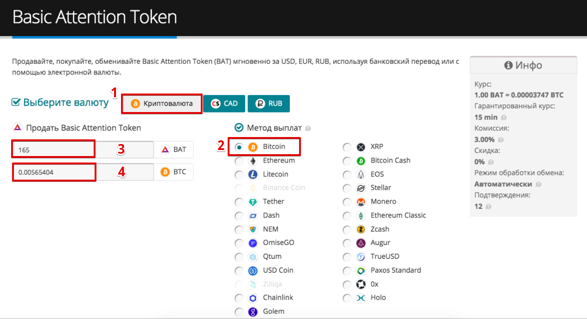Click the USD Coin icon
Screen dimensions: 587x319
click(253, 271)
